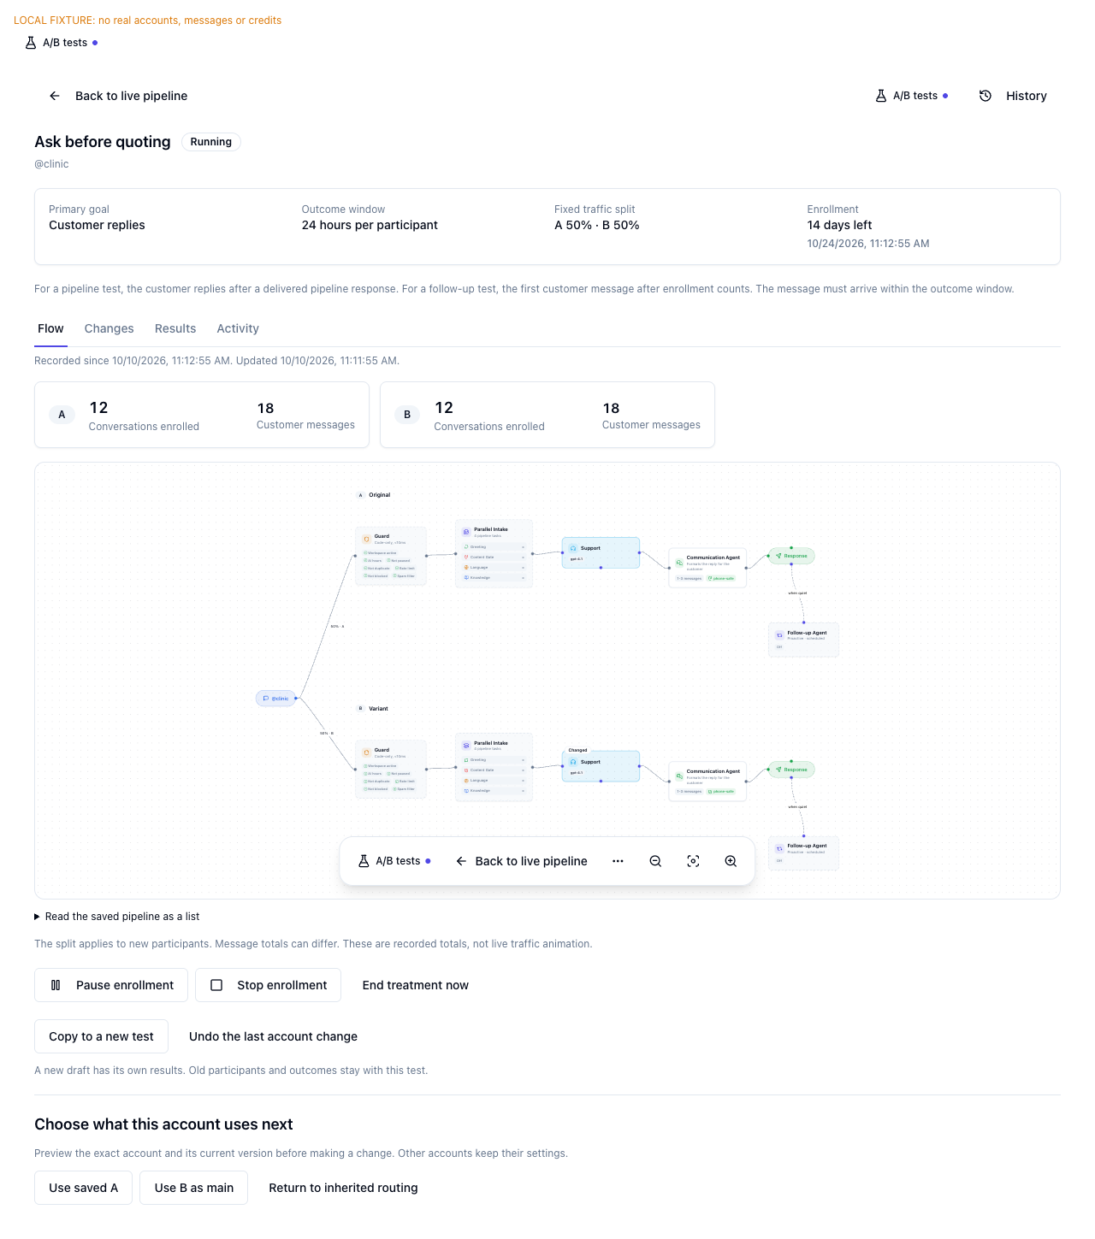Click the flask icon in the floating canvas toolbar
The height and width of the screenshot is (1239, 1095).
(x=364, y=861)
